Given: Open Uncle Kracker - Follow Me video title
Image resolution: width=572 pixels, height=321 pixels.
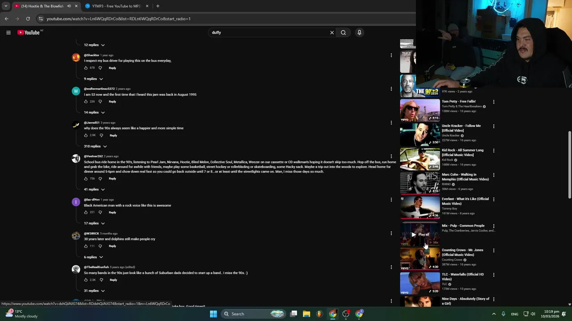Looking at the screenshot, I should point(461,128).
